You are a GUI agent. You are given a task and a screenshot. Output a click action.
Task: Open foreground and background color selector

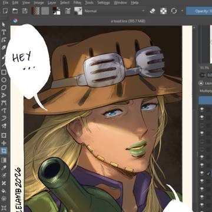point(57,11)
